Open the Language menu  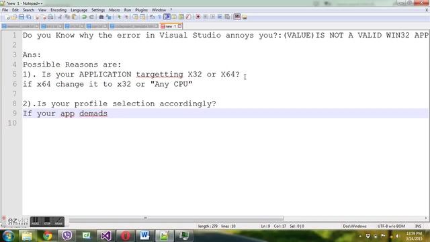pyautogui.click(x=79, y=10)
